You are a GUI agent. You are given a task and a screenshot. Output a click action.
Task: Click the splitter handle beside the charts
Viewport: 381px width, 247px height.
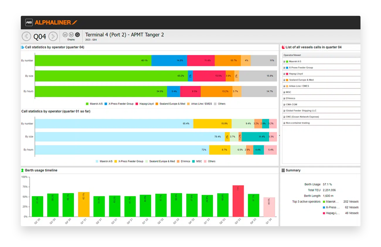279,136
